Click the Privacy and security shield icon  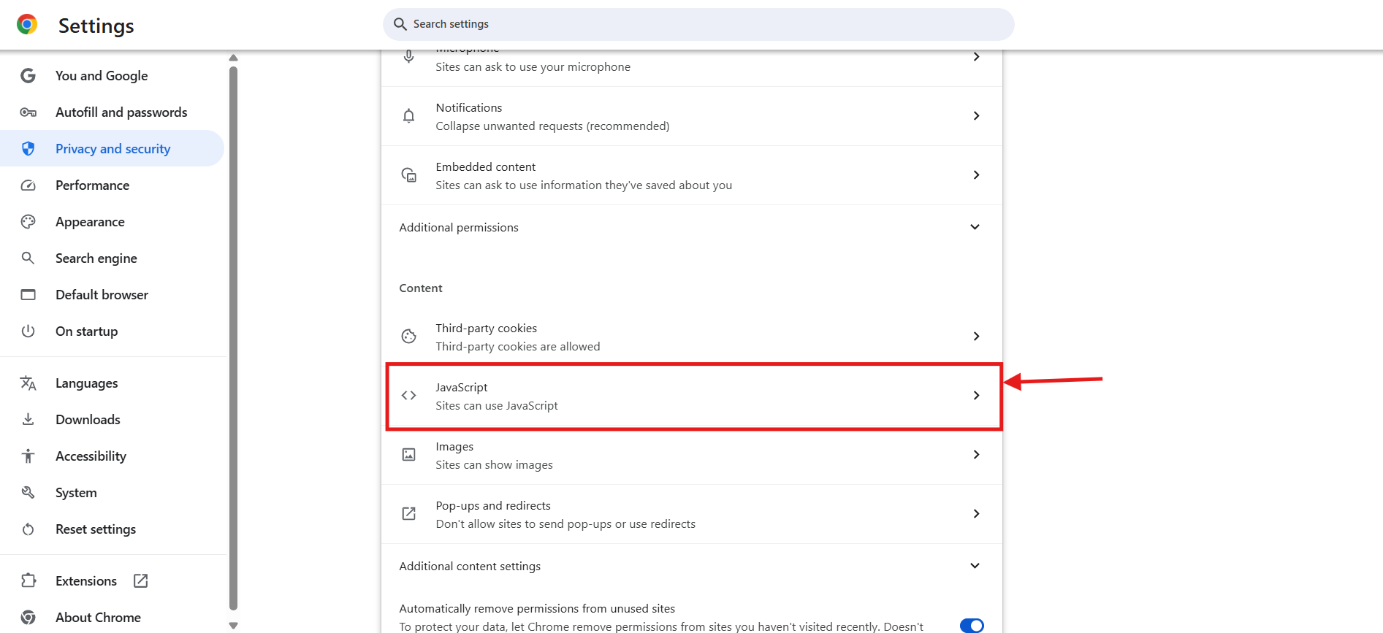click(x=28, y=148)
